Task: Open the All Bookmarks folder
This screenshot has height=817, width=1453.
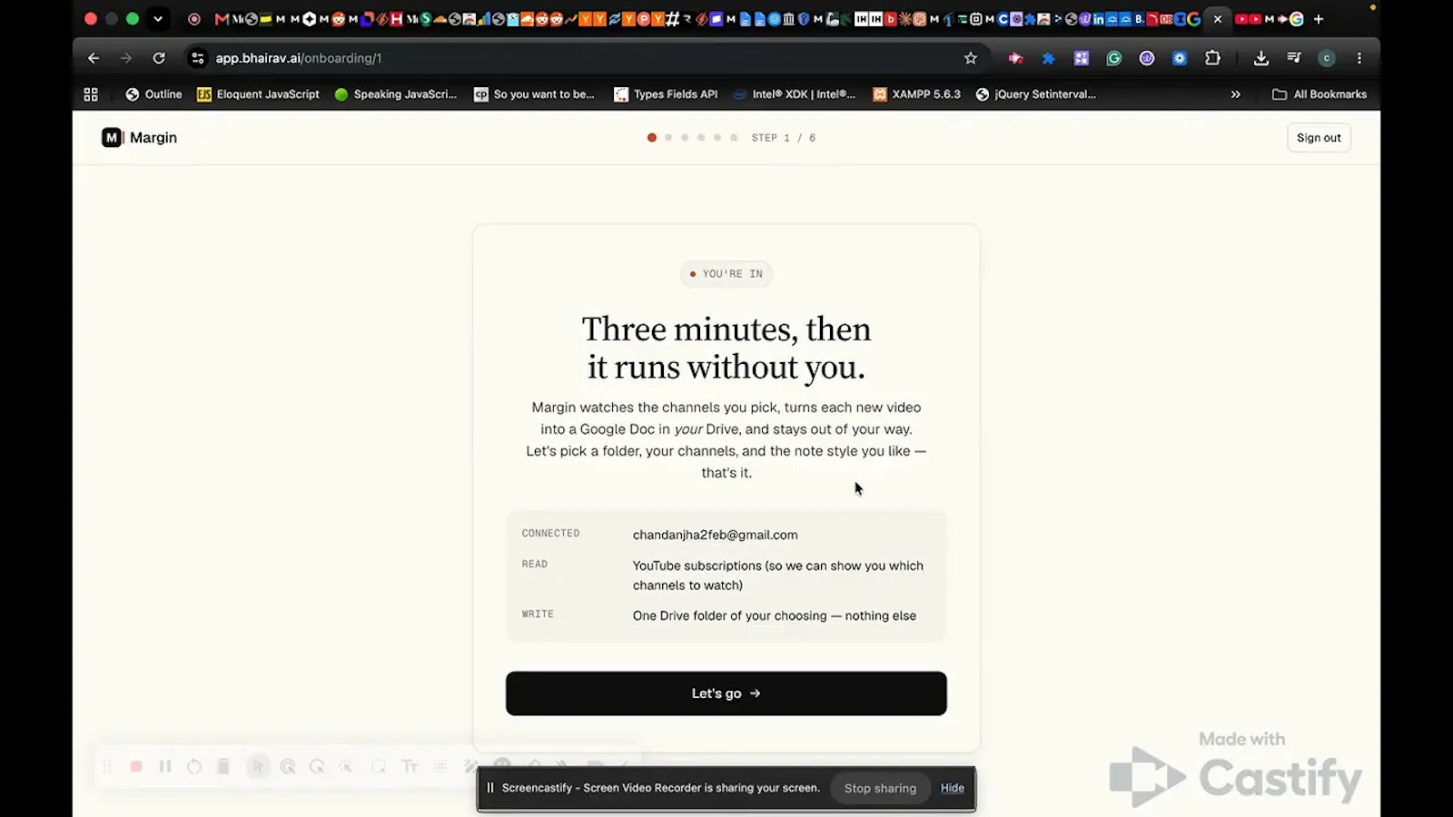Action: (x=1320, y=94)
